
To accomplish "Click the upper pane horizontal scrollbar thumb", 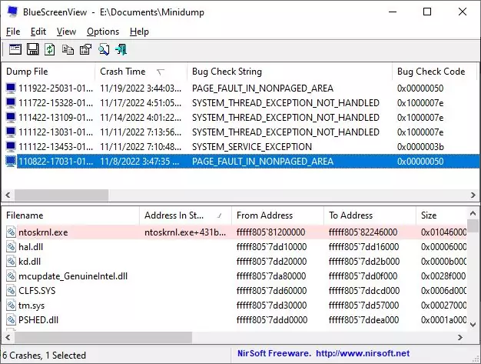I will coord(61,195).
